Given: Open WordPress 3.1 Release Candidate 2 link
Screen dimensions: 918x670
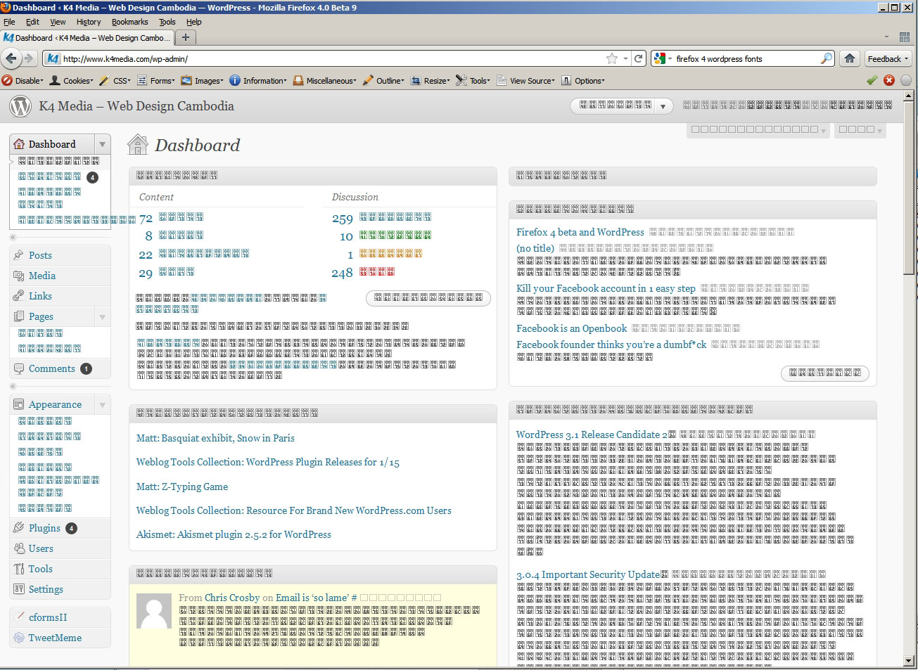Looking at the screenshot, I should (592, 434).
